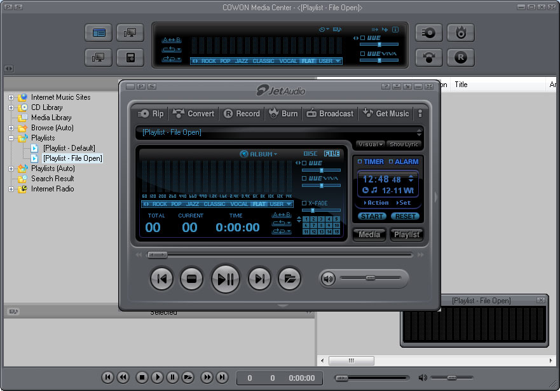Mute sound via JetAudio's speaker icon
The height and width of the screenshot is (391, 560).
click(328, 278)
